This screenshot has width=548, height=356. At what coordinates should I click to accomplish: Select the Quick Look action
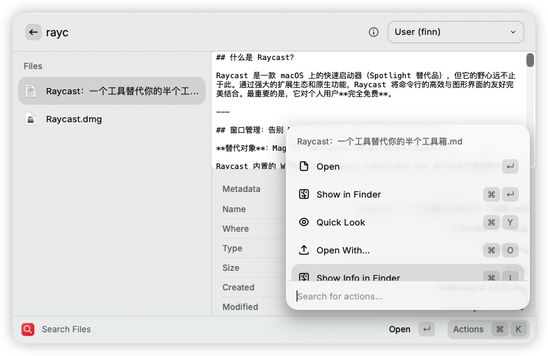(407, 222)
